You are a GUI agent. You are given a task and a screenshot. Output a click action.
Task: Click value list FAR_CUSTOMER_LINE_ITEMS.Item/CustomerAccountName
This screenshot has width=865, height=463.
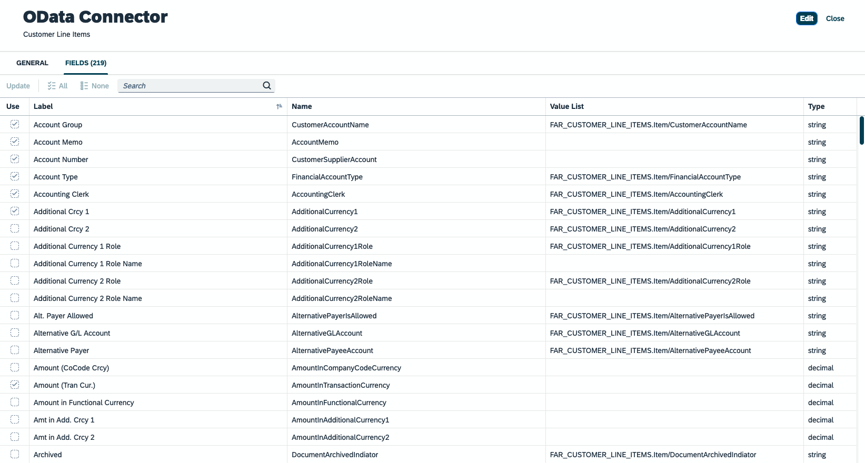pyautogui.click(x=649, y=125)
